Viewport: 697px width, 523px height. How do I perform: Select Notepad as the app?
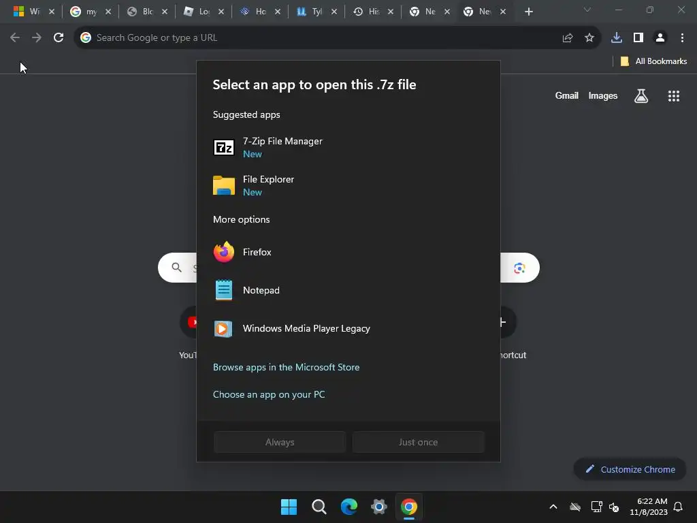(348, 290)
